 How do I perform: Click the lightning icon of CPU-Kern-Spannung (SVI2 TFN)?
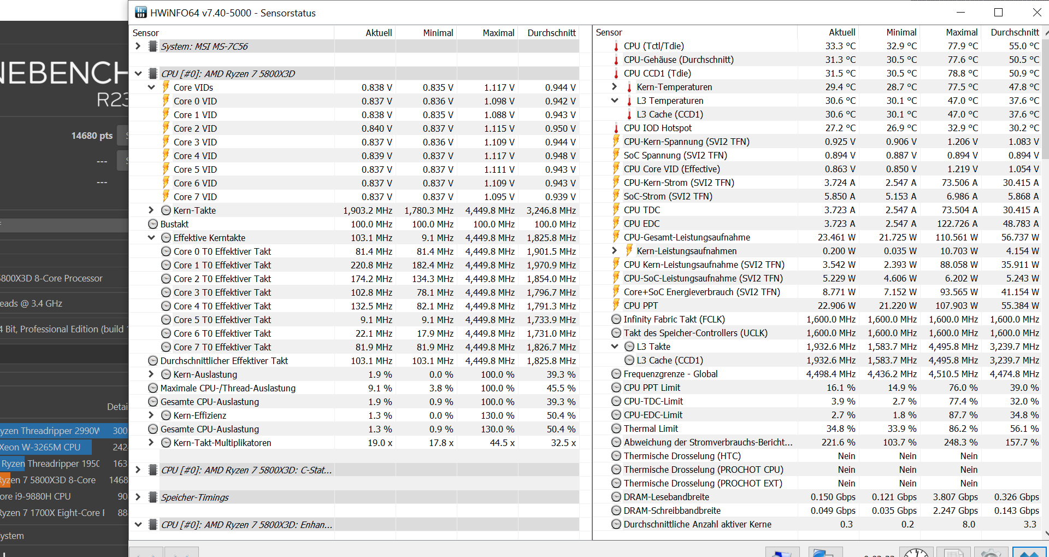tap(616, 142)
